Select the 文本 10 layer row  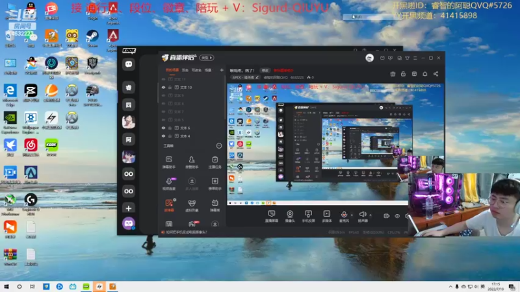click(192, 88)
